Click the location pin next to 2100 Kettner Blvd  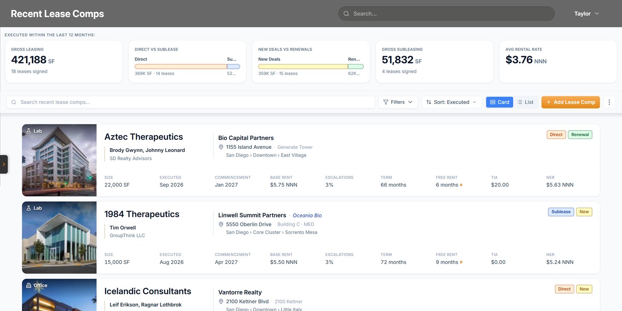click(x=221, y=301)
